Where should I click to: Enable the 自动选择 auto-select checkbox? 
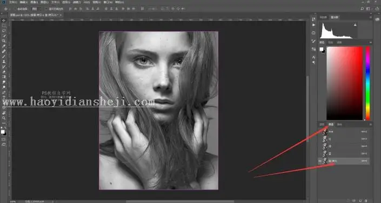coord(15,9)
